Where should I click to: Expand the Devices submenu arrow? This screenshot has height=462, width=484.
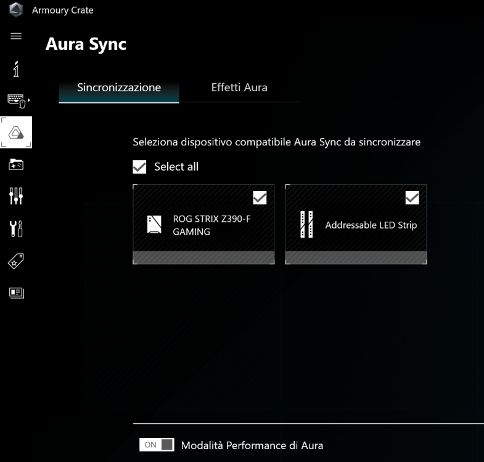(29, 100)
